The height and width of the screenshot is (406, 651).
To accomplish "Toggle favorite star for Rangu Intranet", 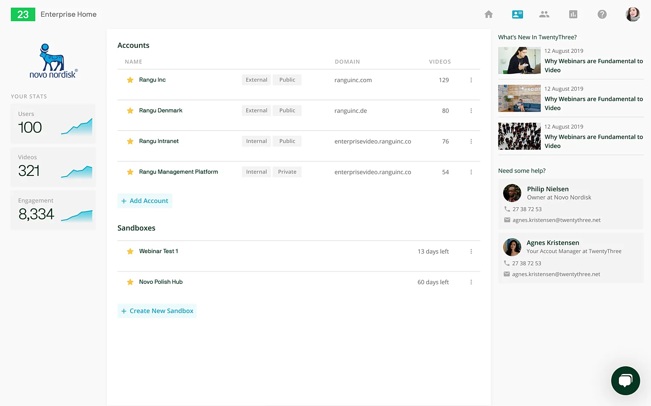I will point(130,141).
